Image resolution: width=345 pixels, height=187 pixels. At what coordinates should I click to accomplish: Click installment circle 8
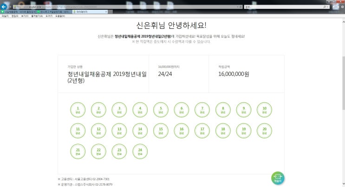pos(223,110)
